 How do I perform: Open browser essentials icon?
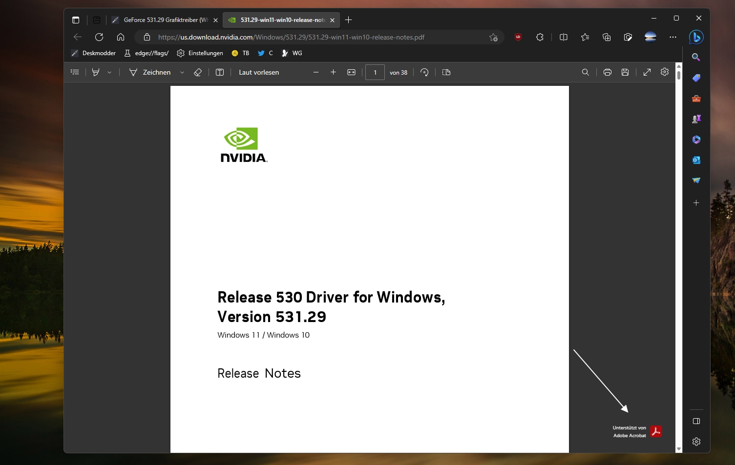(628, 37)
